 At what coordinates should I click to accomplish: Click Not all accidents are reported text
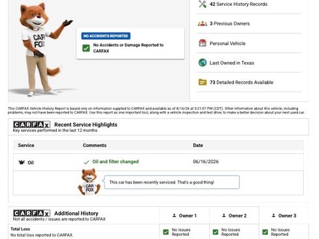click(59, 219)
